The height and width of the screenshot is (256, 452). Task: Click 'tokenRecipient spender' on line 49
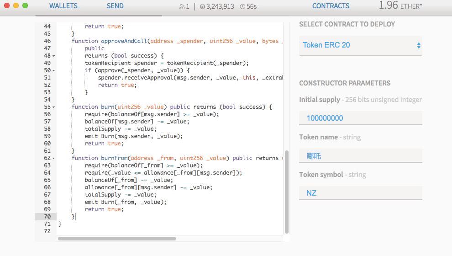121,63
